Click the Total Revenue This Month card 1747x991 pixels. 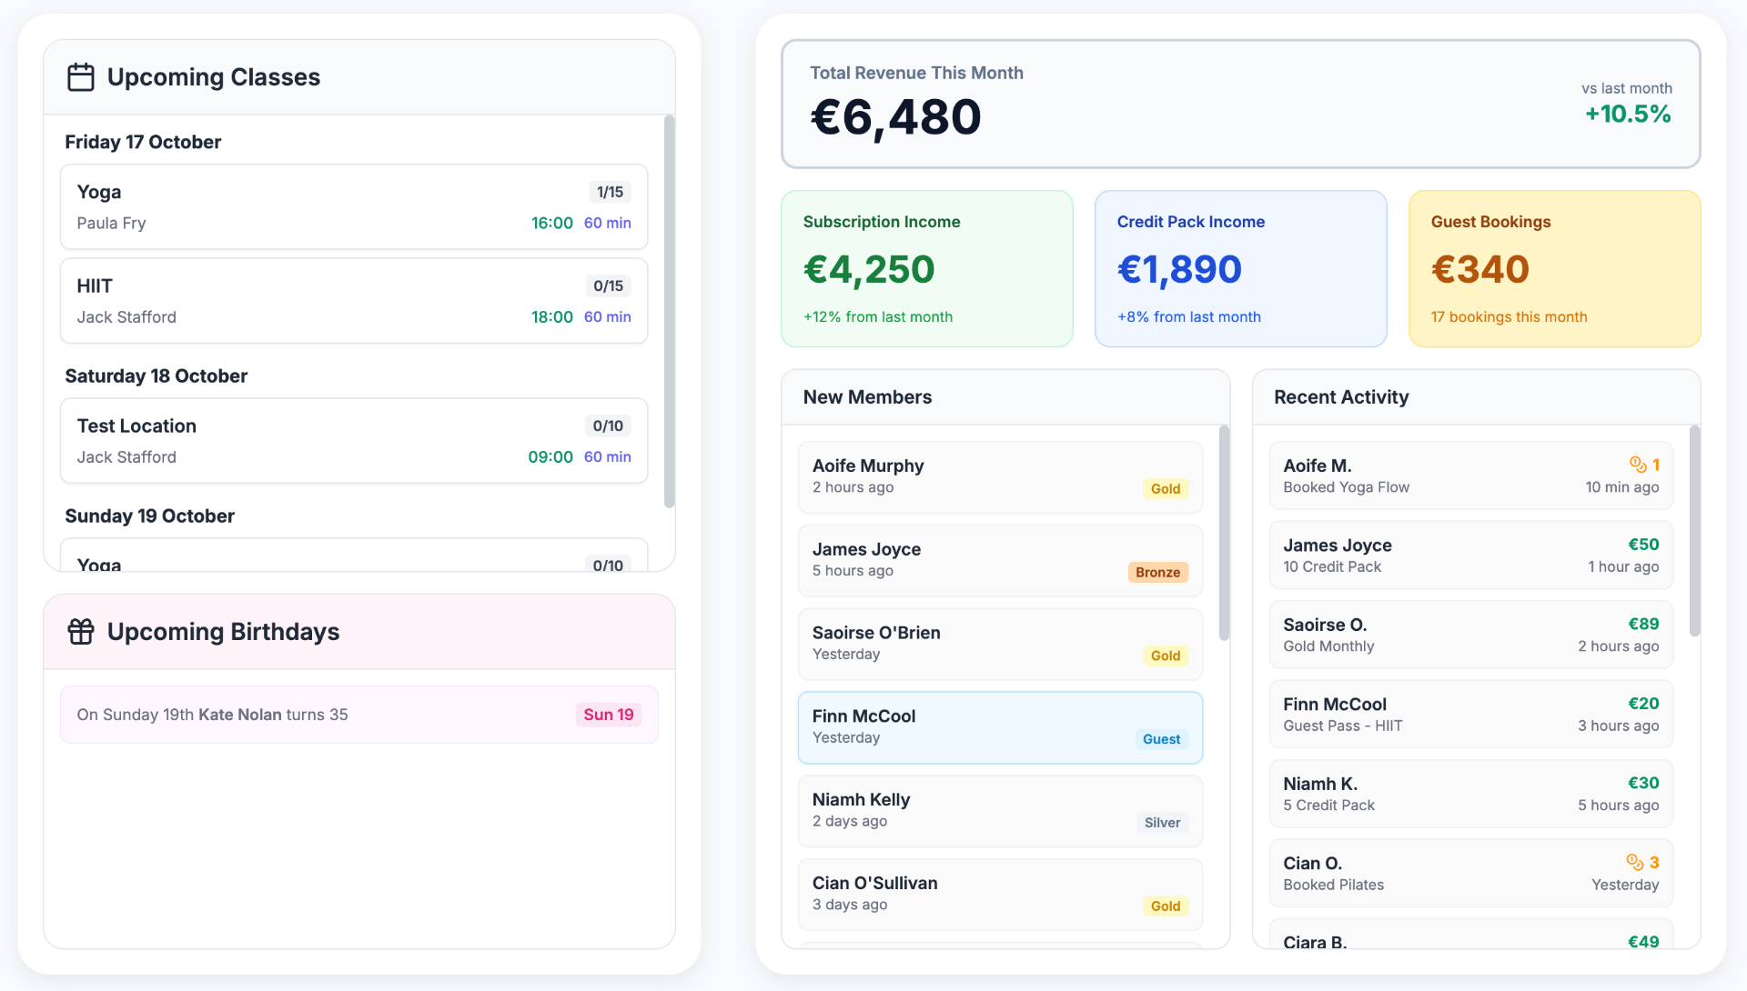(x=1240, y=105)
